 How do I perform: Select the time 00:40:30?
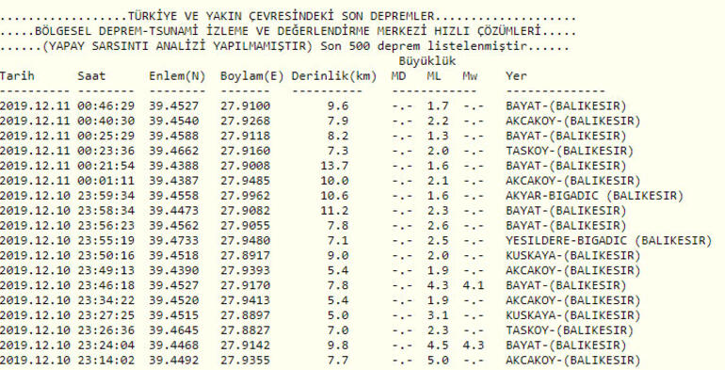point(105,121)
